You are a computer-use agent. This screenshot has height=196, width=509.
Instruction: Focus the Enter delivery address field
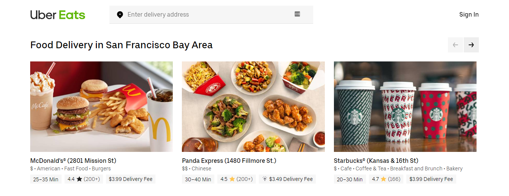click(x=208, y=15)
